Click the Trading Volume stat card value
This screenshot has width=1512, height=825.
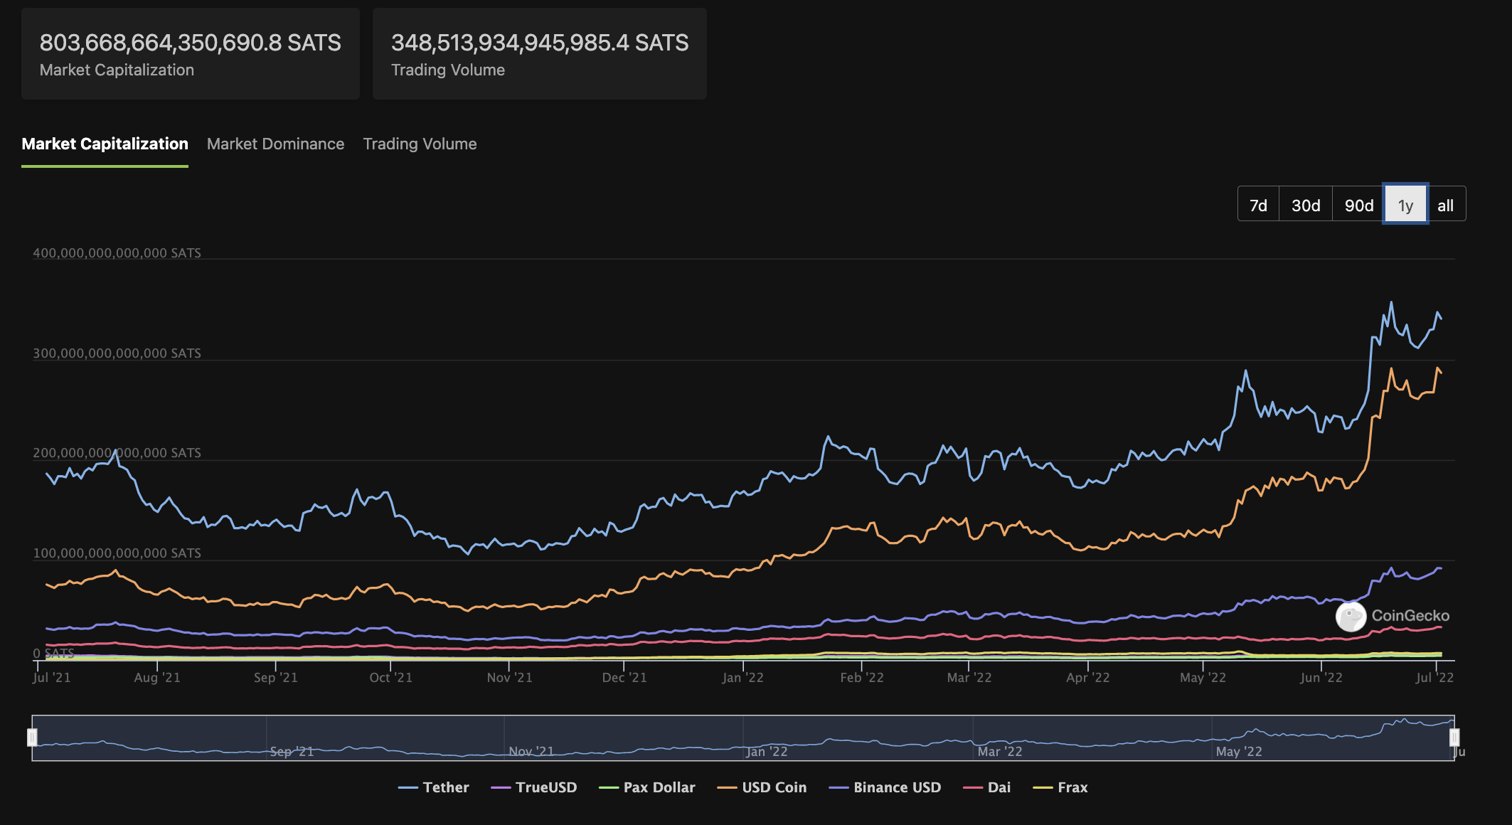click(540, 43)
